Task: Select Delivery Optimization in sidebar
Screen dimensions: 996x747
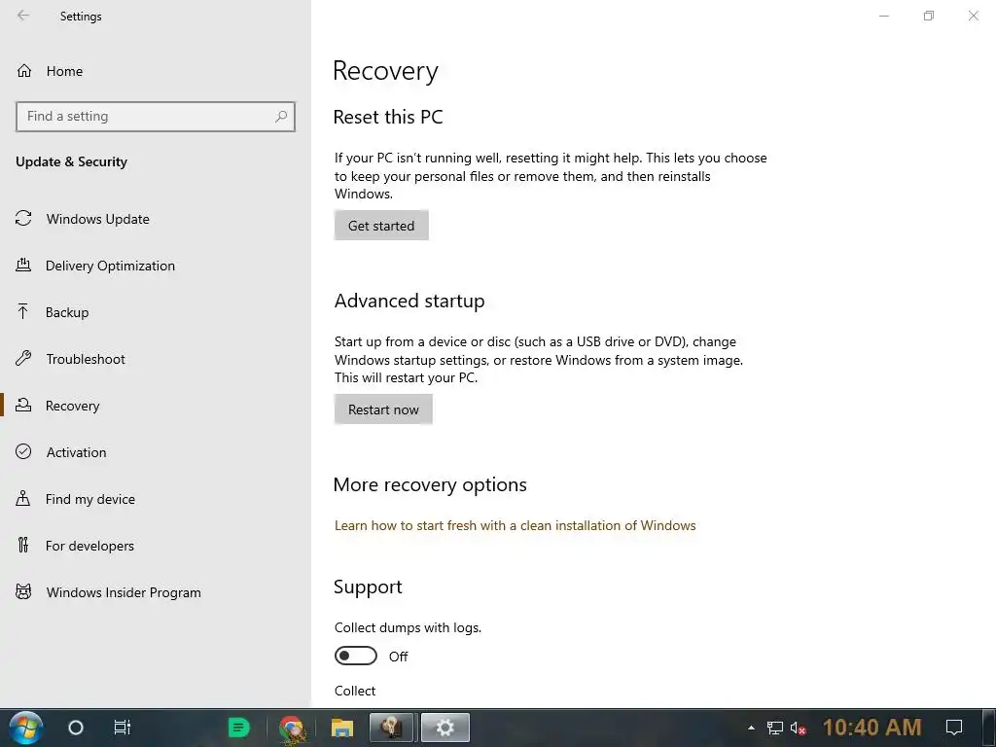Action: click(111, 266)
